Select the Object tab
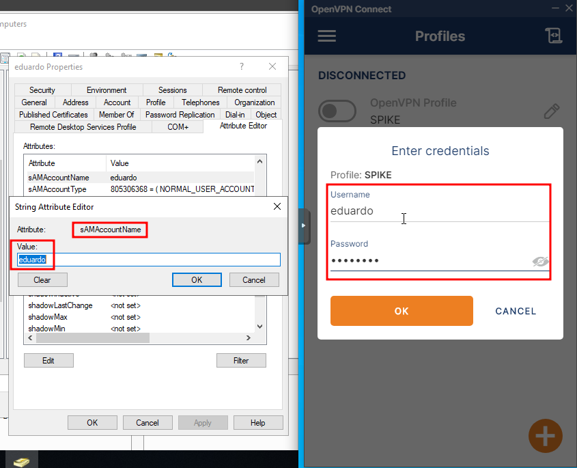This screenshot has height=468, width=577. pyautogui.click(x=266, y=115)
